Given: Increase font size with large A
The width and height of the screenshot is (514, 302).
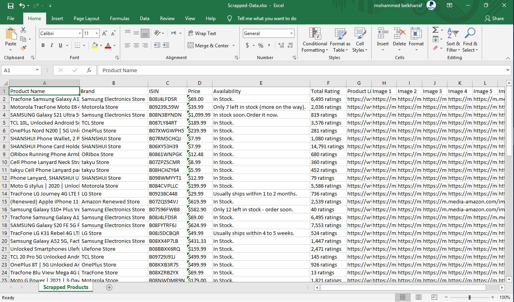Looking at the screenshot, I should pyautogui.click(x=104, y=34).
